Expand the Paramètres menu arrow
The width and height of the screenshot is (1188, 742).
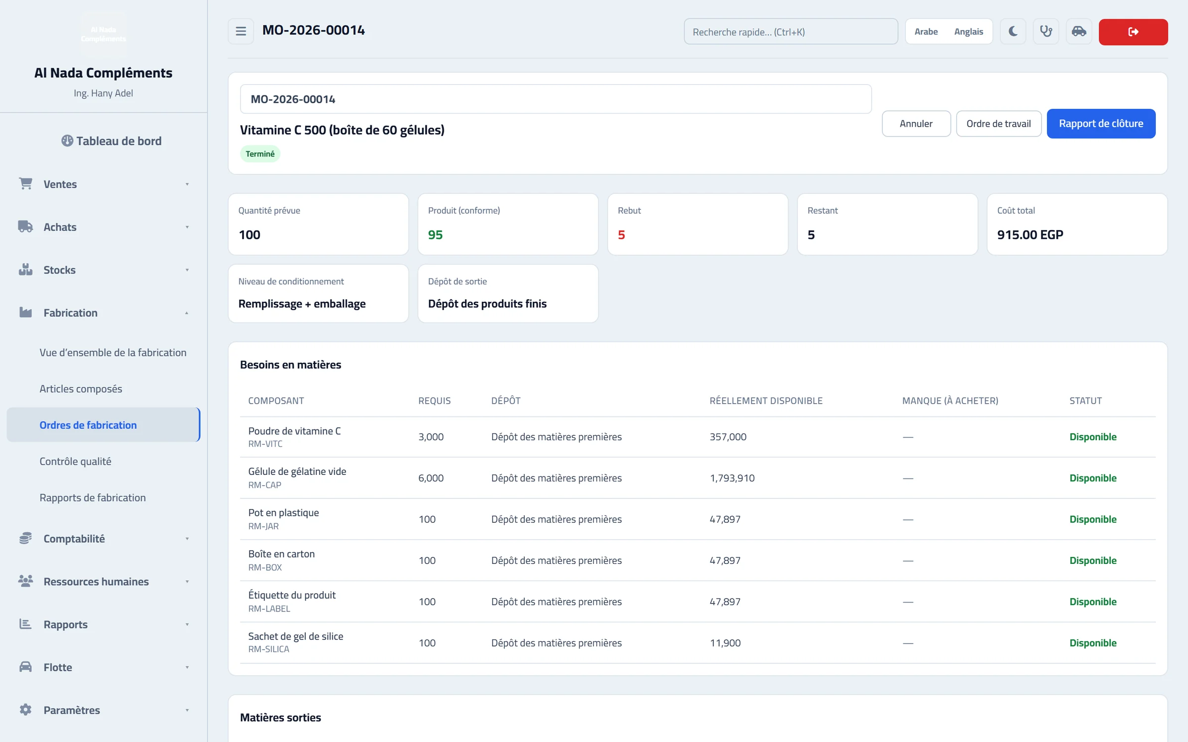coord(187,710)
